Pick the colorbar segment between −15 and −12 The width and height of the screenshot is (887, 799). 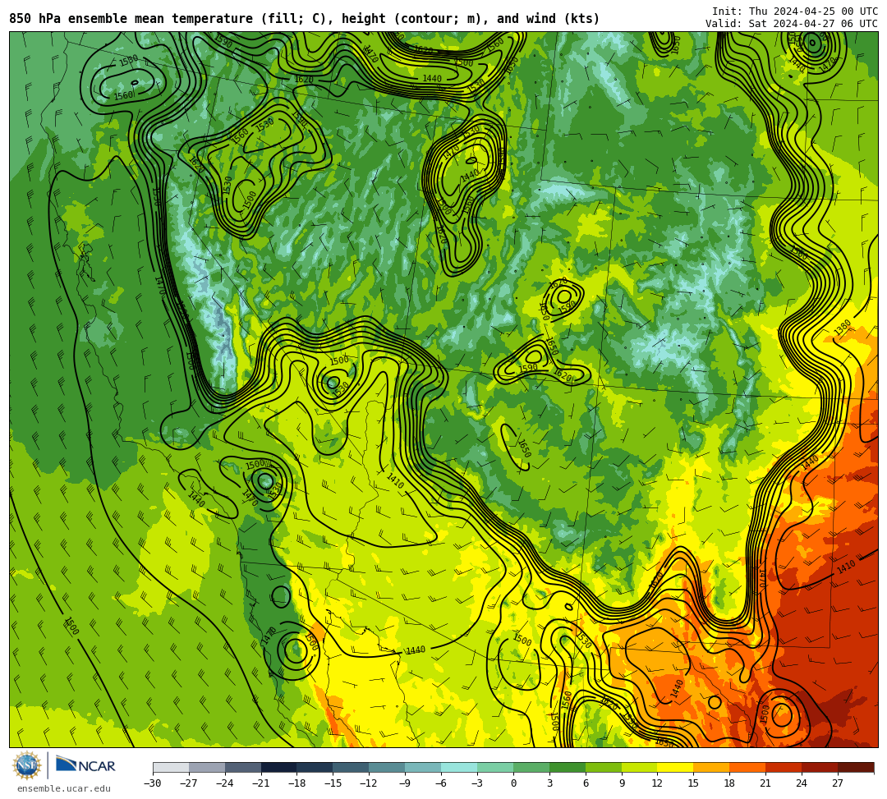[x=352, y=767]
